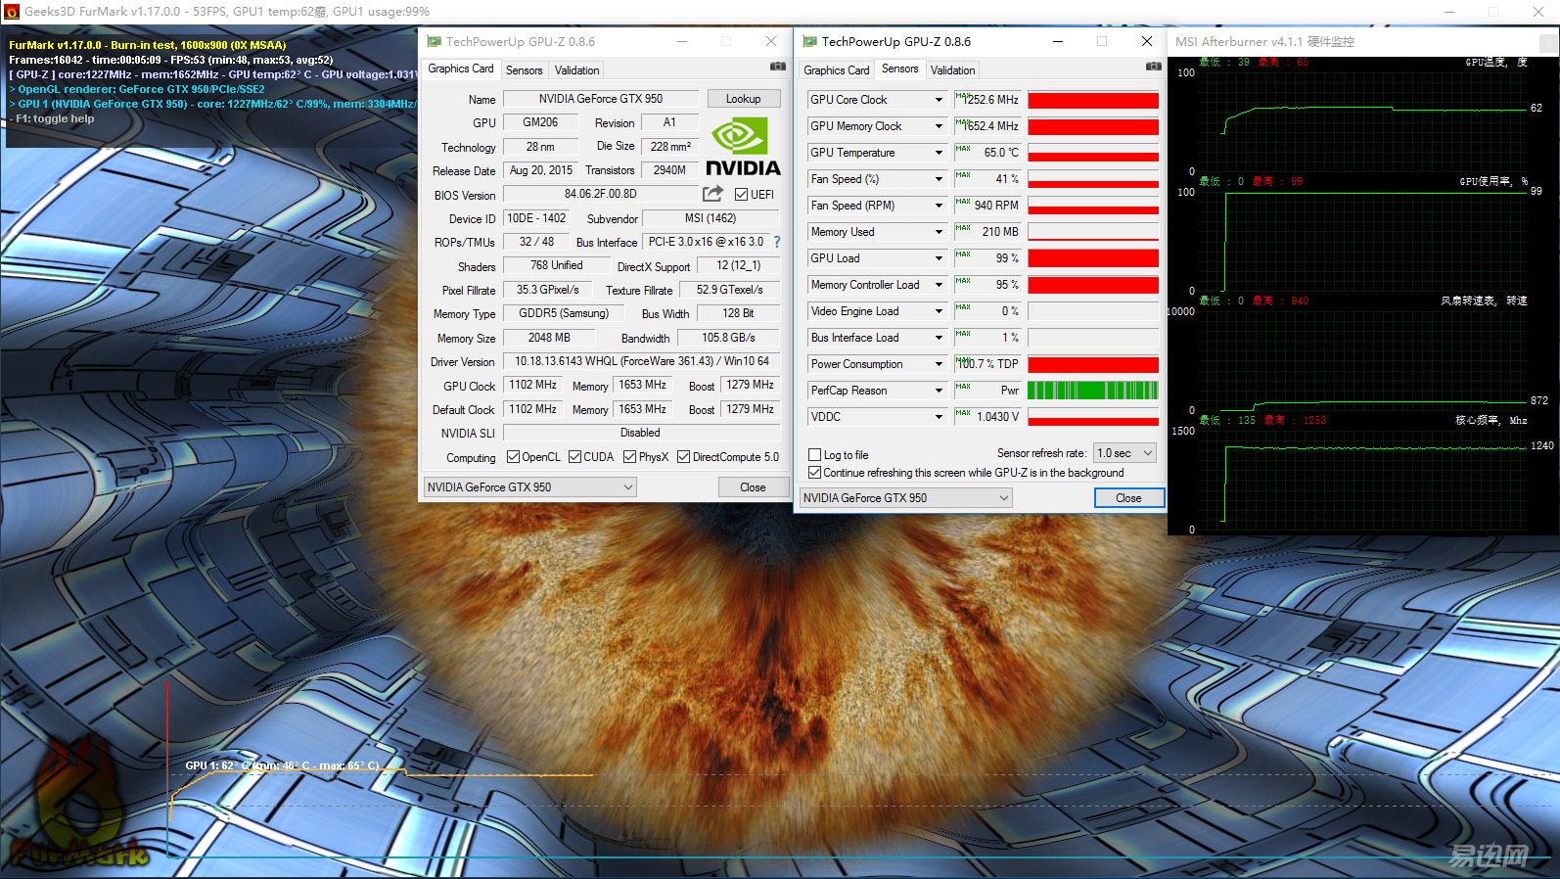Select Graphics Card tab in left GPU-Z window
This screenshot has height=879, width=1560.
[x=460, y=69]
